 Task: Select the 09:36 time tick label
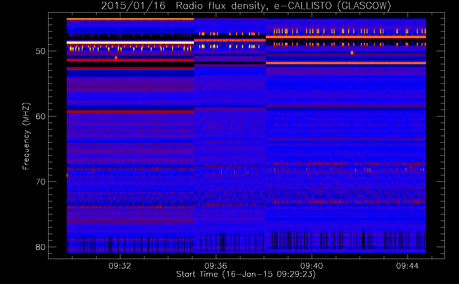216,266
